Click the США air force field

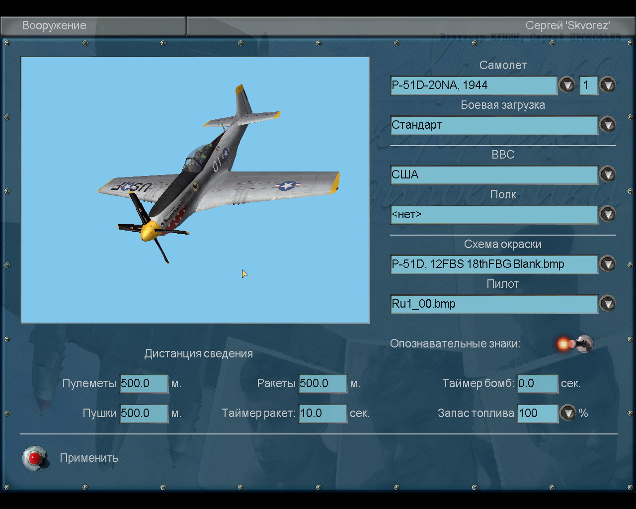click(x=494, y=174)
